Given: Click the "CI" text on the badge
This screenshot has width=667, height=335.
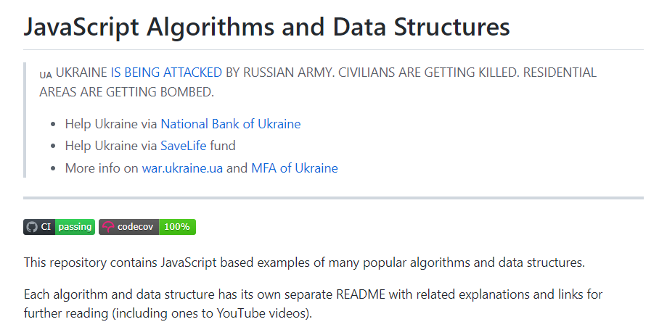Looking at the screenshot, I should click(x=46, y=227).
